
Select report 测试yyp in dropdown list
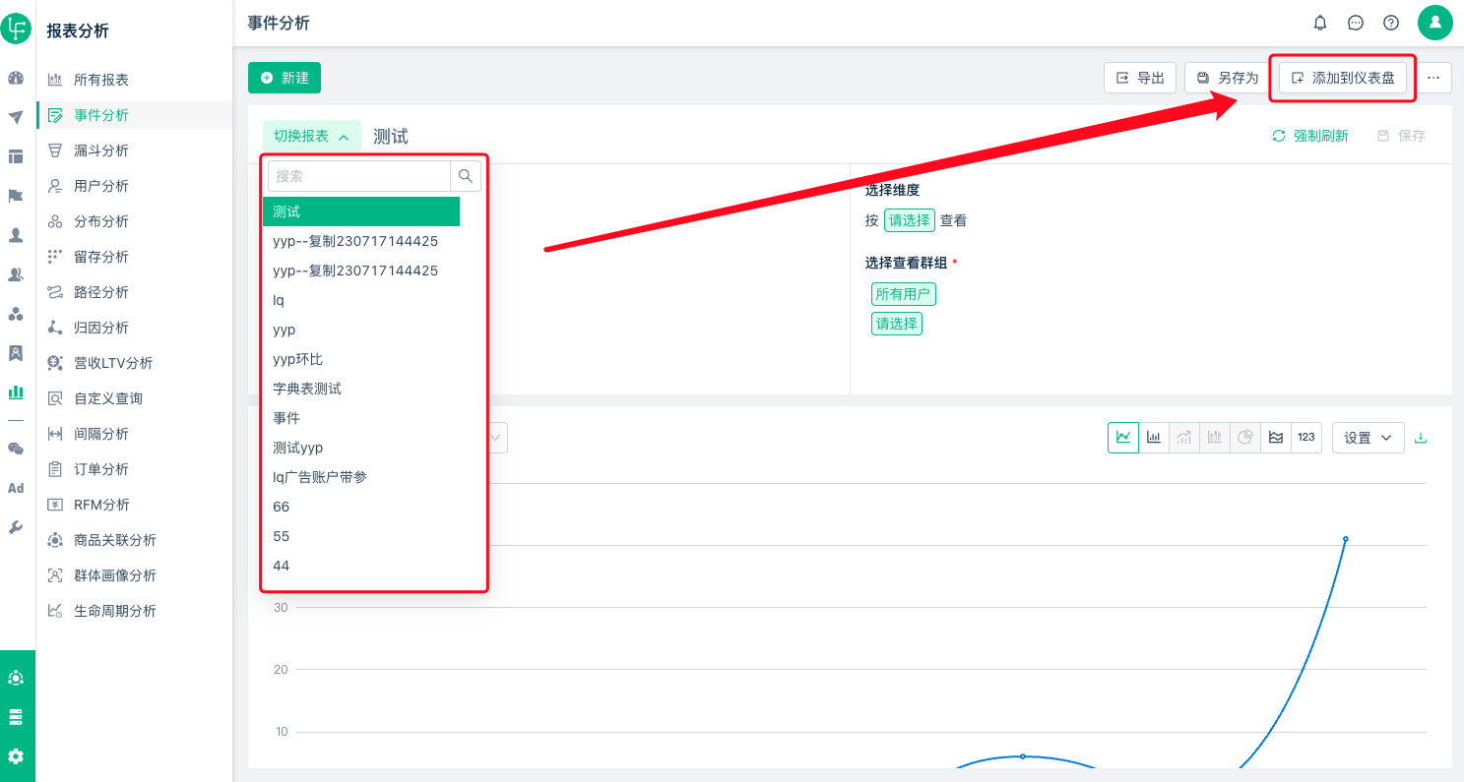(361, 448)
